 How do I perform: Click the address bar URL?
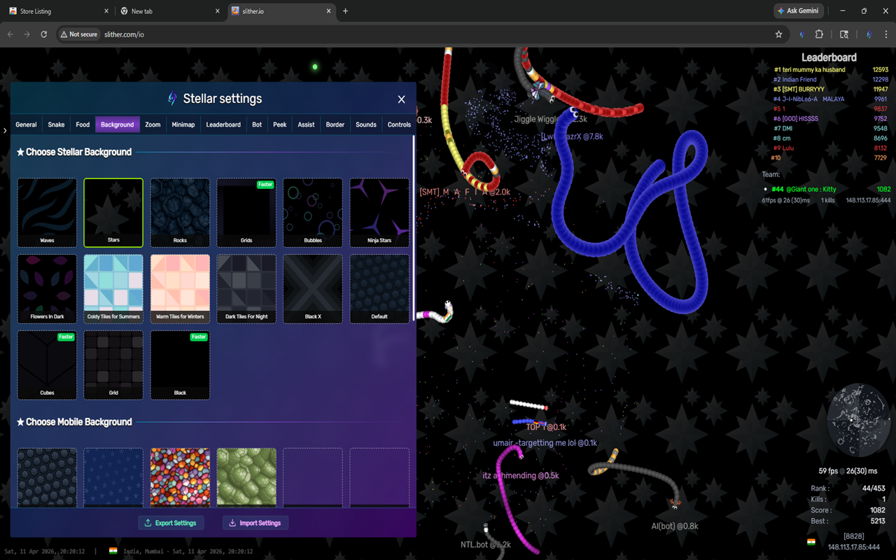pos(124,34)
